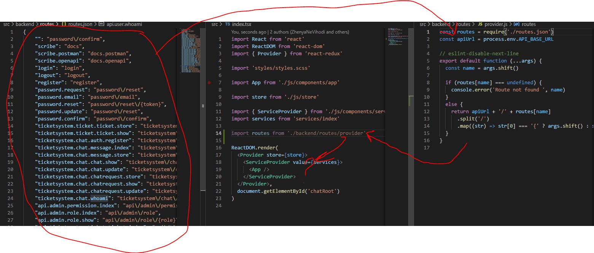Click the JS file icon beside provider.js
594x253 pixels.
480,24
